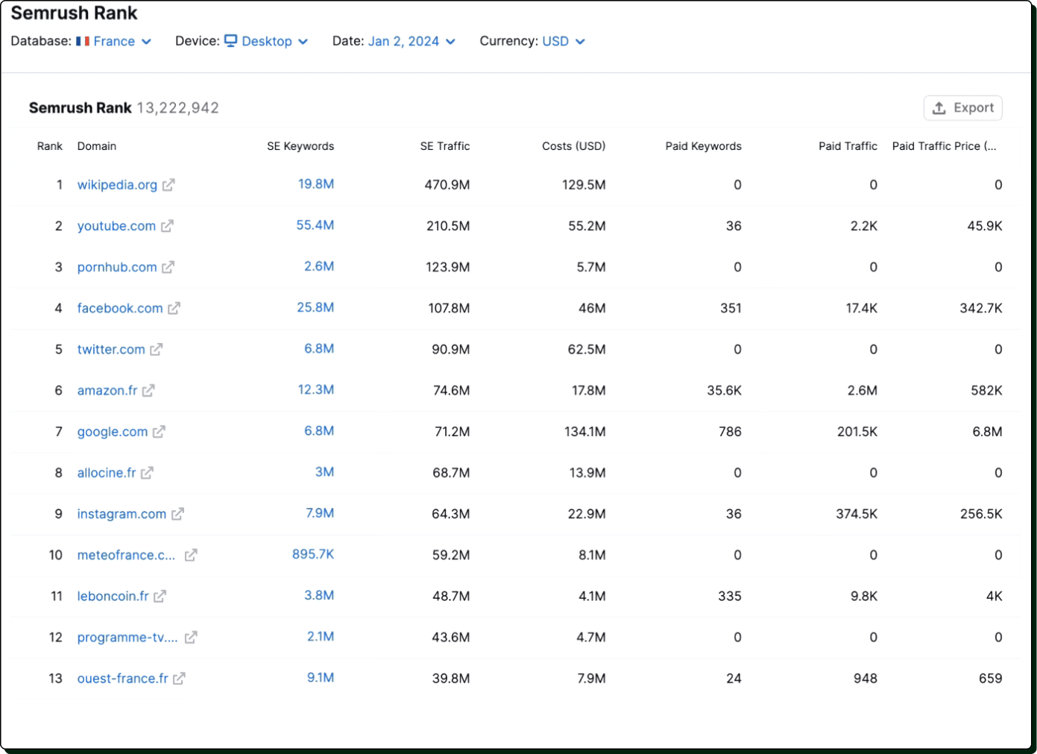Open external link icon next to leboncoin.fr
The image size is (1037, 754).
point(160,596)
